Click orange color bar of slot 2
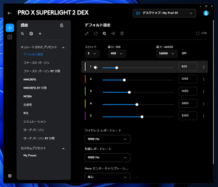Viewport: 218px width, 187px height. [x=85, y=79]
